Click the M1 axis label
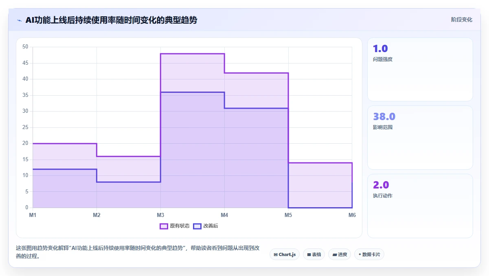 pos(33,215)
